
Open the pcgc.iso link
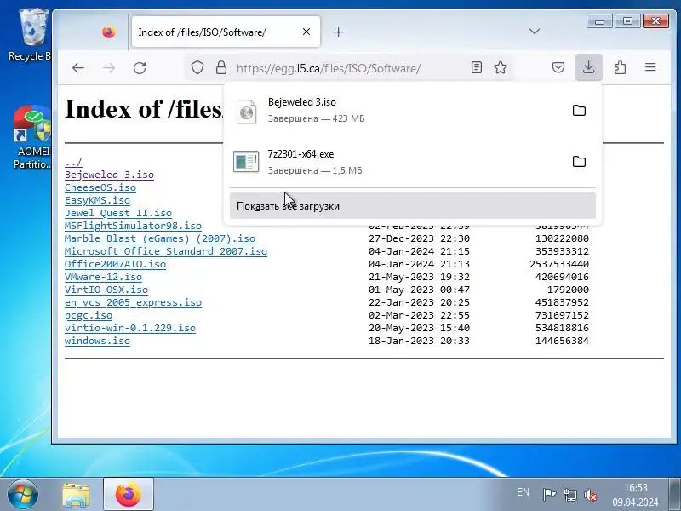point(89,315)
